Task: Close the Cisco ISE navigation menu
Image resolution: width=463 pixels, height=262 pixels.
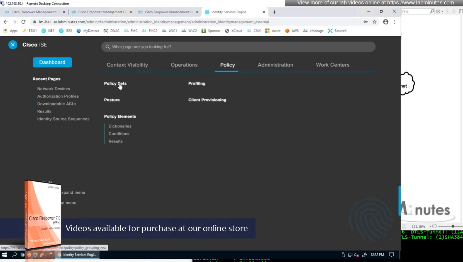Action: click(x=13, y=45)
